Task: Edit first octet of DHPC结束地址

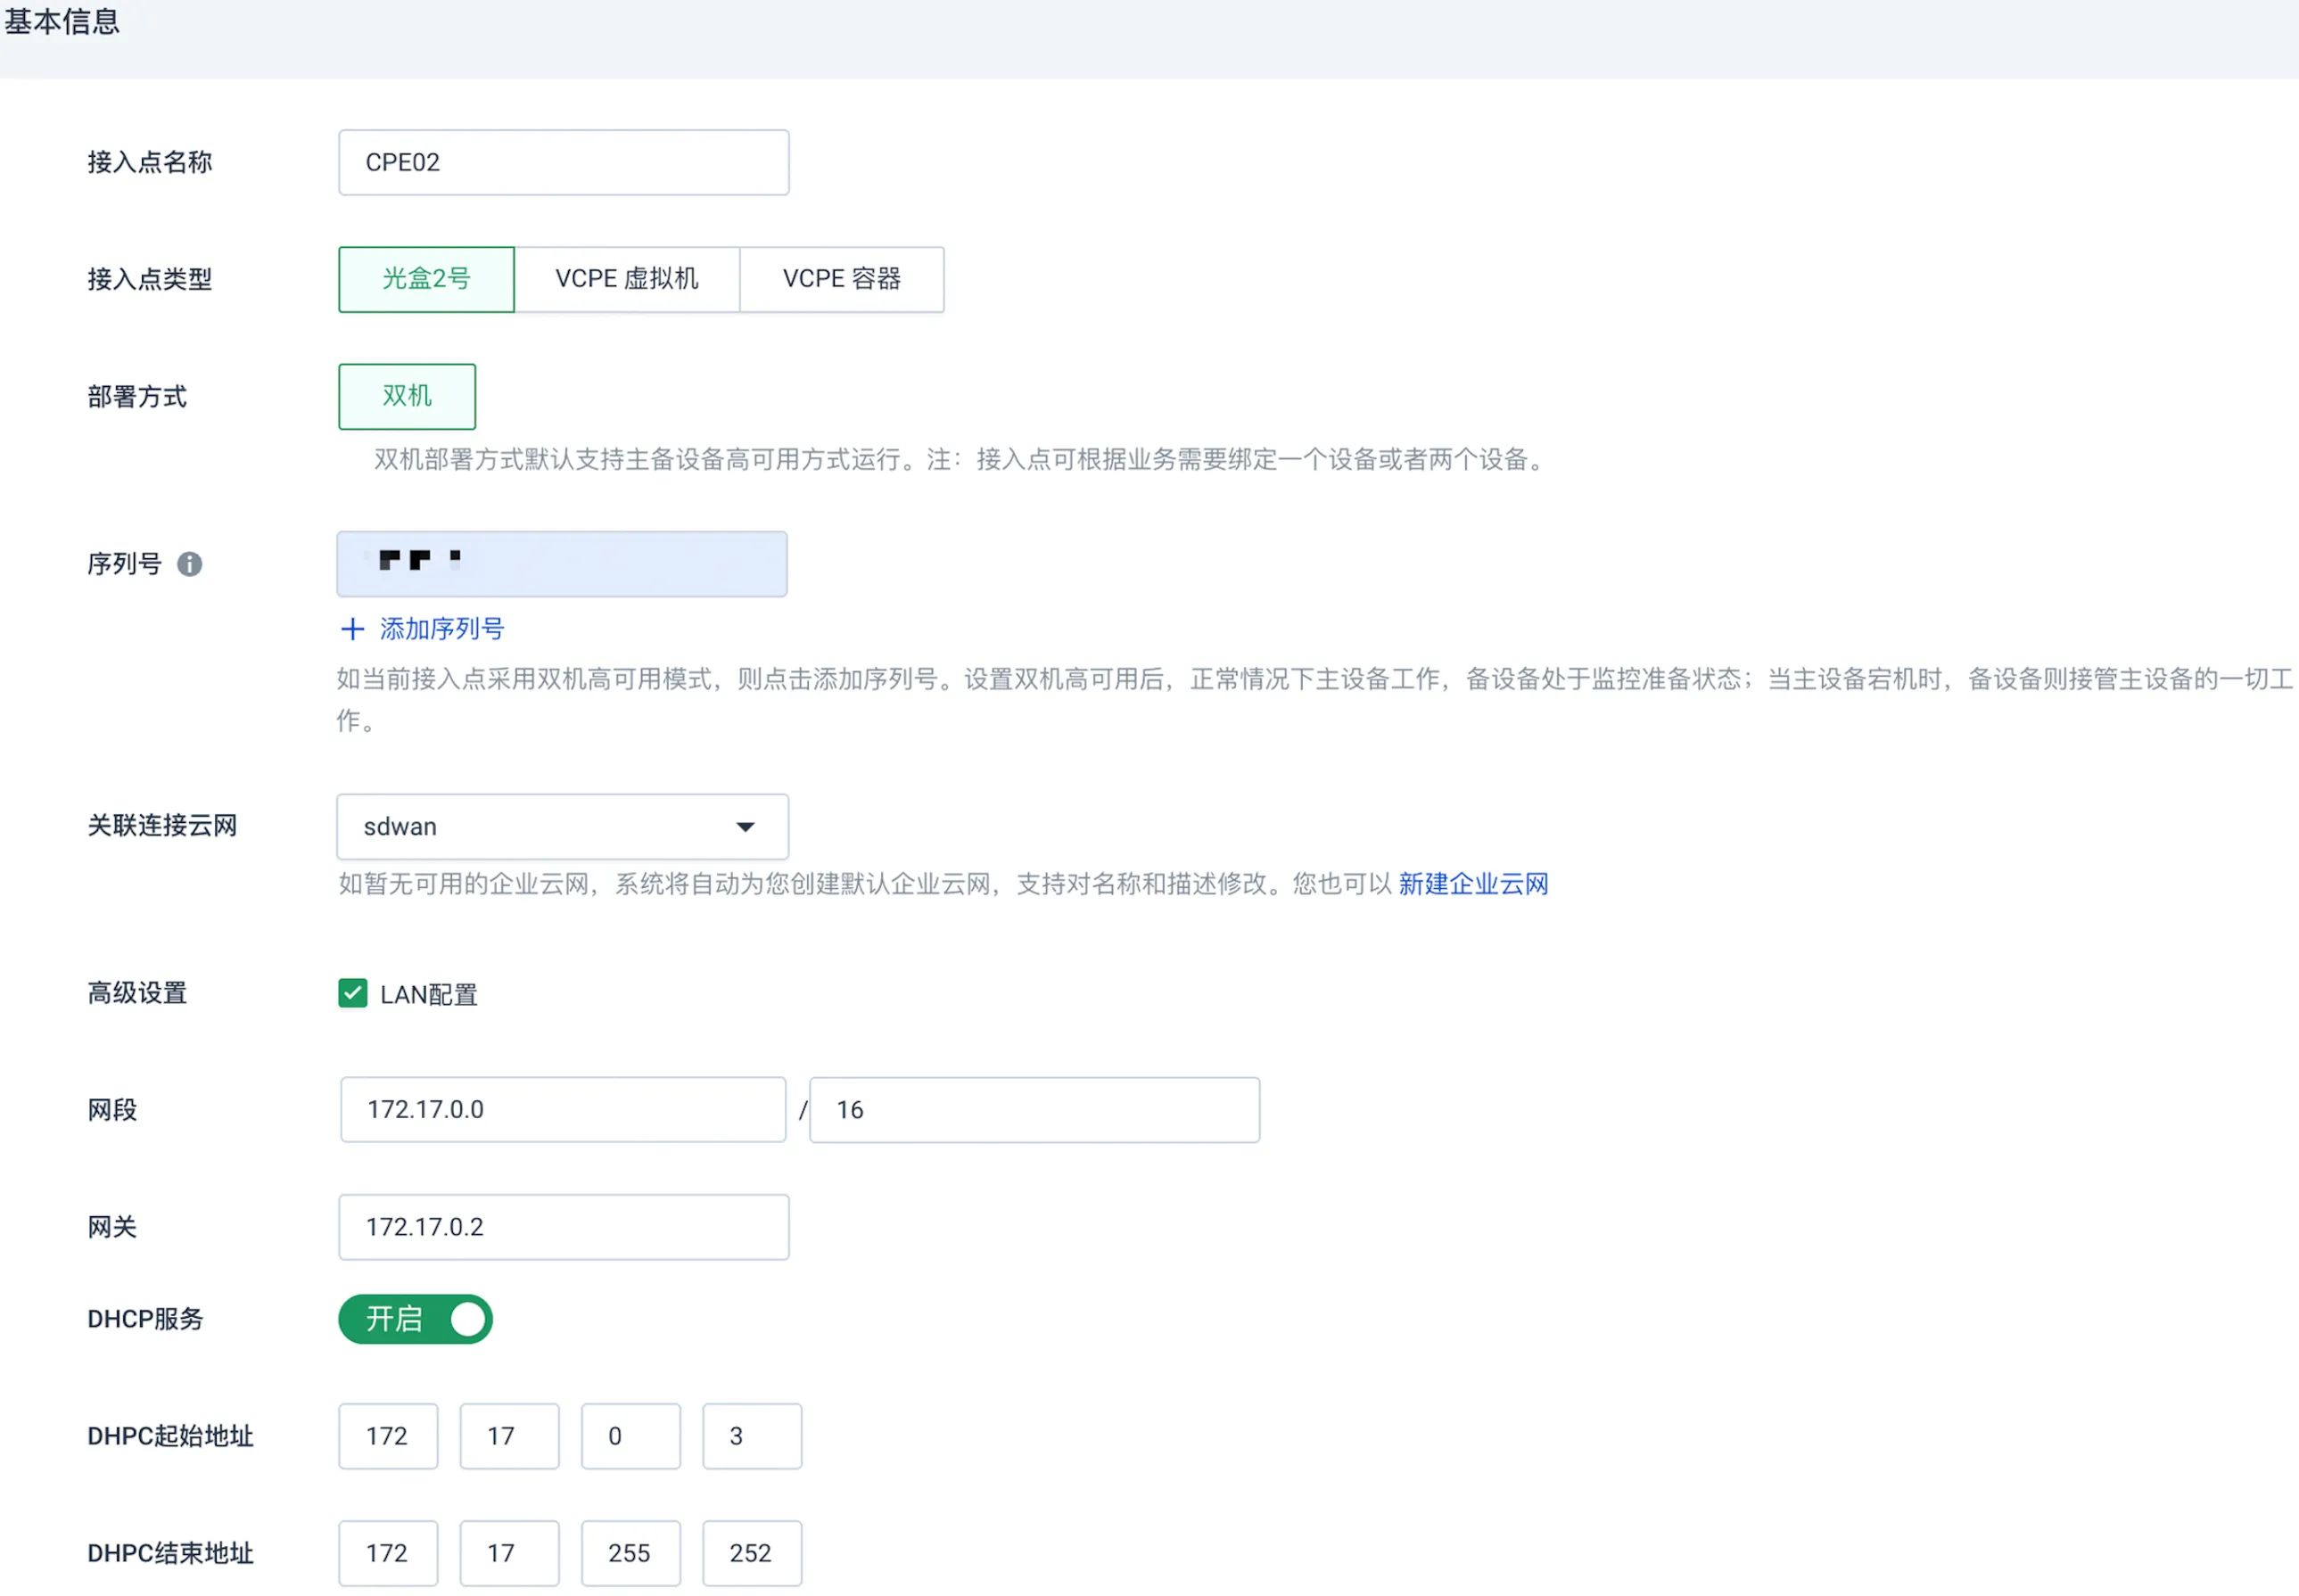Action: (x=388, y=1553)
